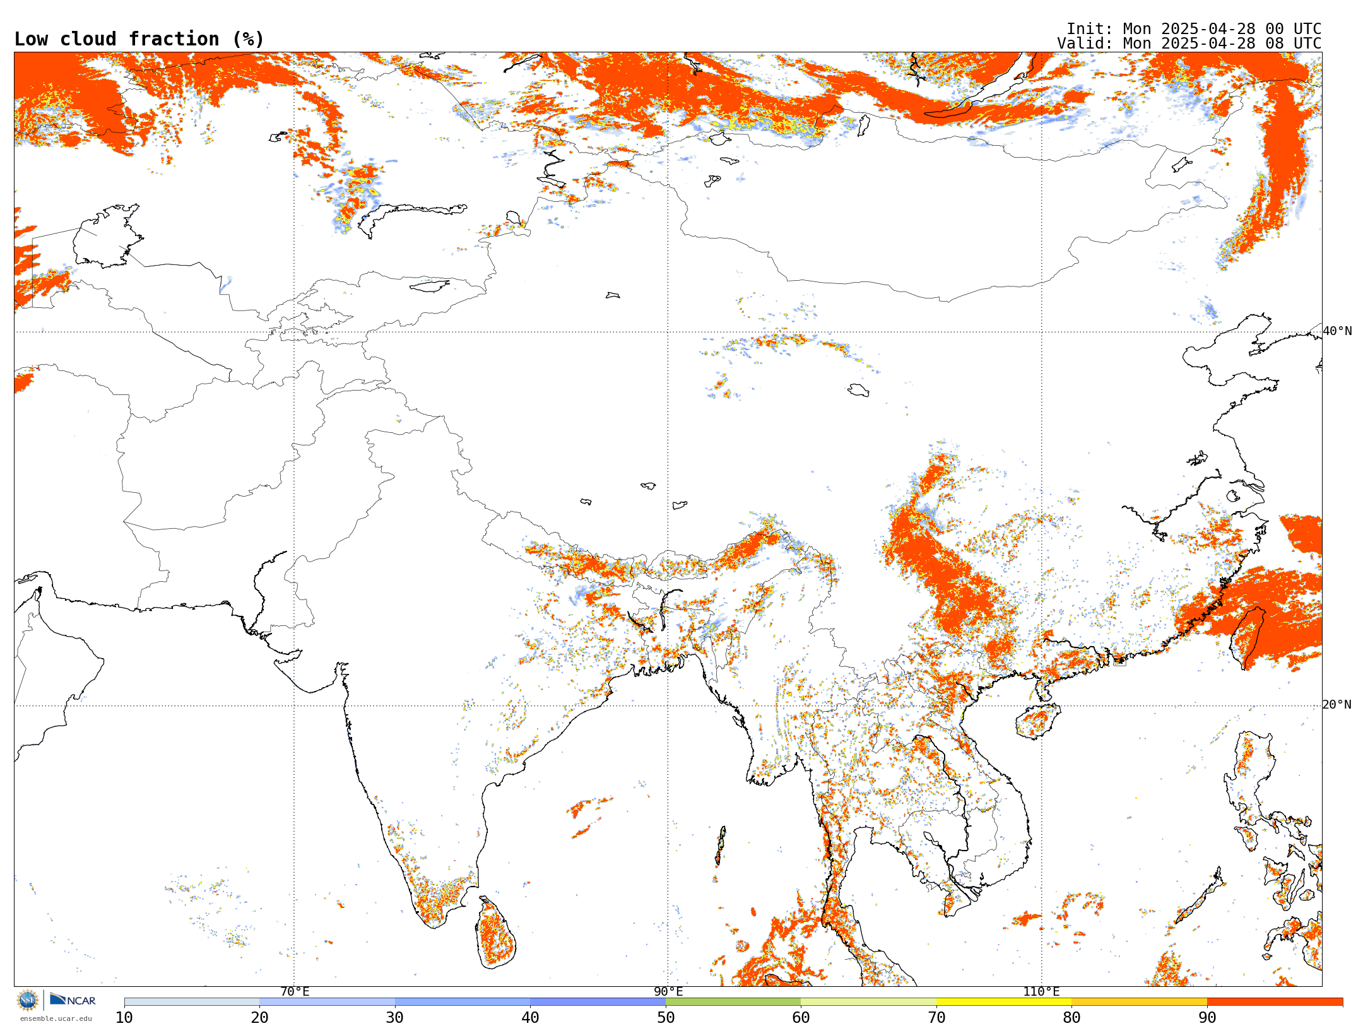Image resolution: width=1363 pixels, height=1026 pixels.
Task: Select the 'Init: Mon 2025-04-28 00 UTC' text
Action: 1193,29
